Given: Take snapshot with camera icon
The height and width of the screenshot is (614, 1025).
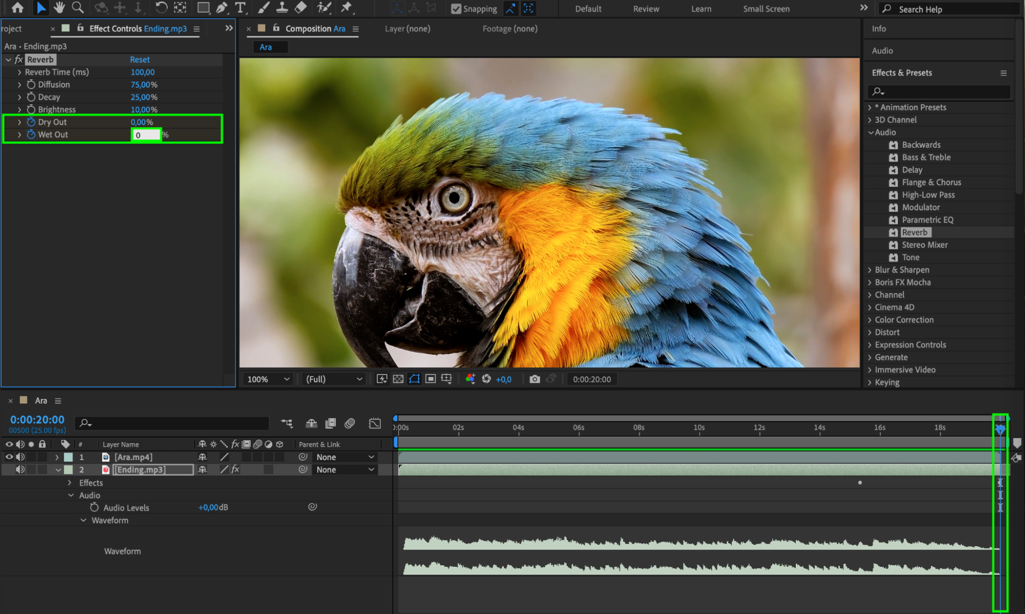Looking at the screenshot, I should click(x=534, y=379).
